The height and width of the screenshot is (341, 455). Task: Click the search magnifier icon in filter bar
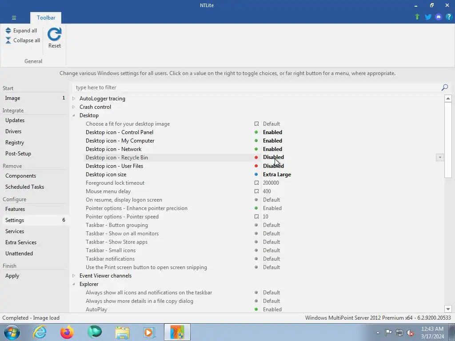point(444,87)
